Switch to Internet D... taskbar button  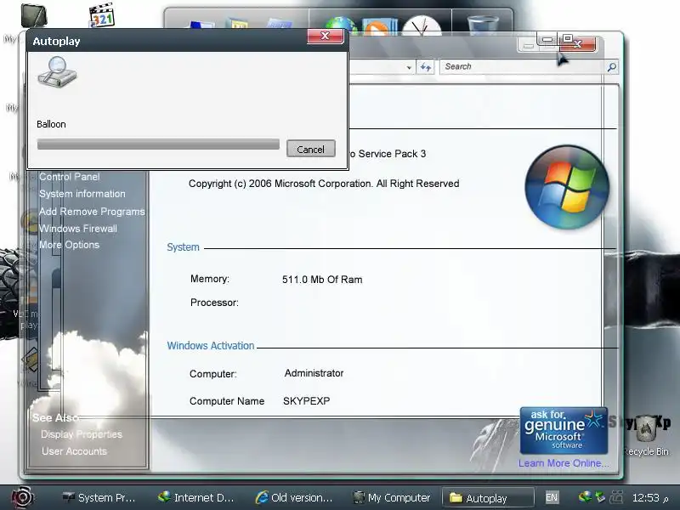196,498
